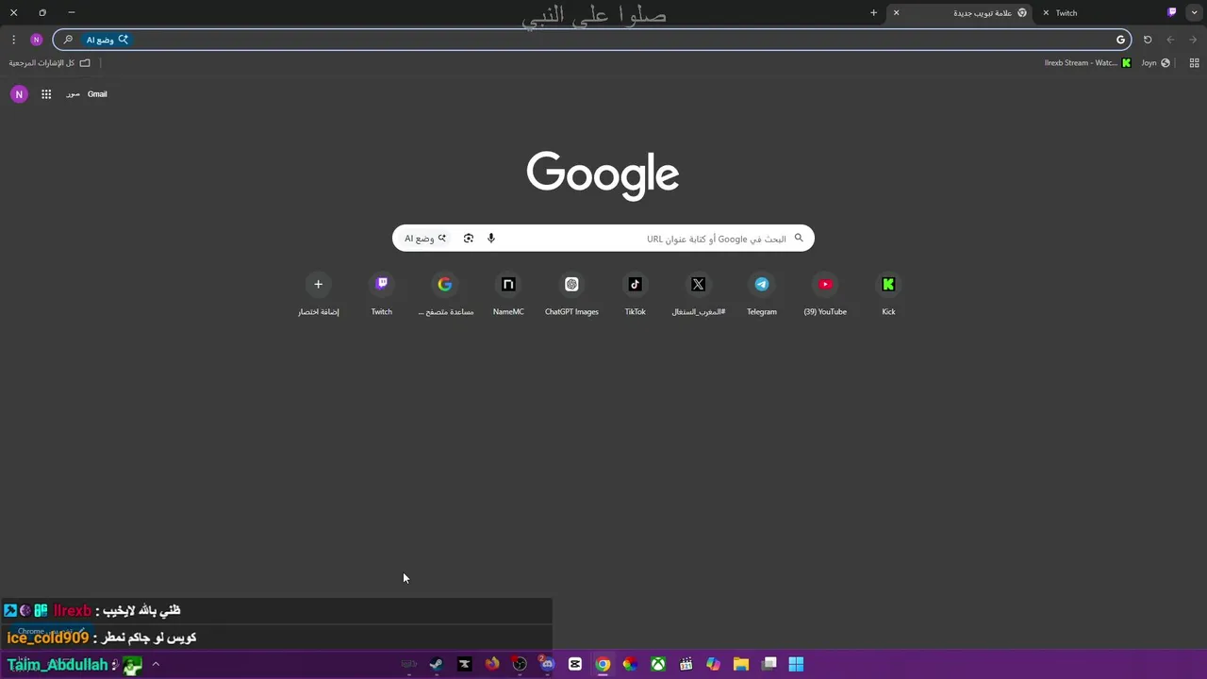The height and width of the screenshot is (679, 1207).
Task: Open Chrome from the taskbar
Action: pyautogui.click(x=603, y=664)
